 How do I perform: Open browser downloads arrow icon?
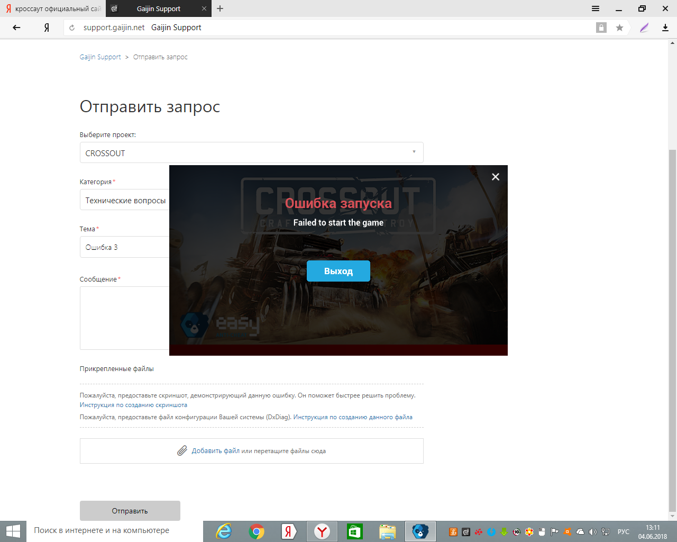click(665, 28)
